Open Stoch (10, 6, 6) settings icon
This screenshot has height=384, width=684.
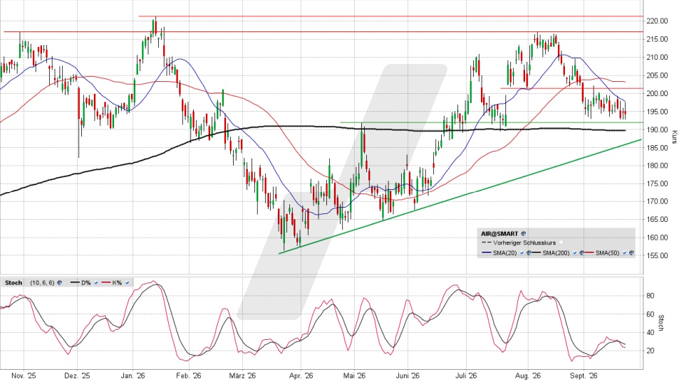(59, 282)
